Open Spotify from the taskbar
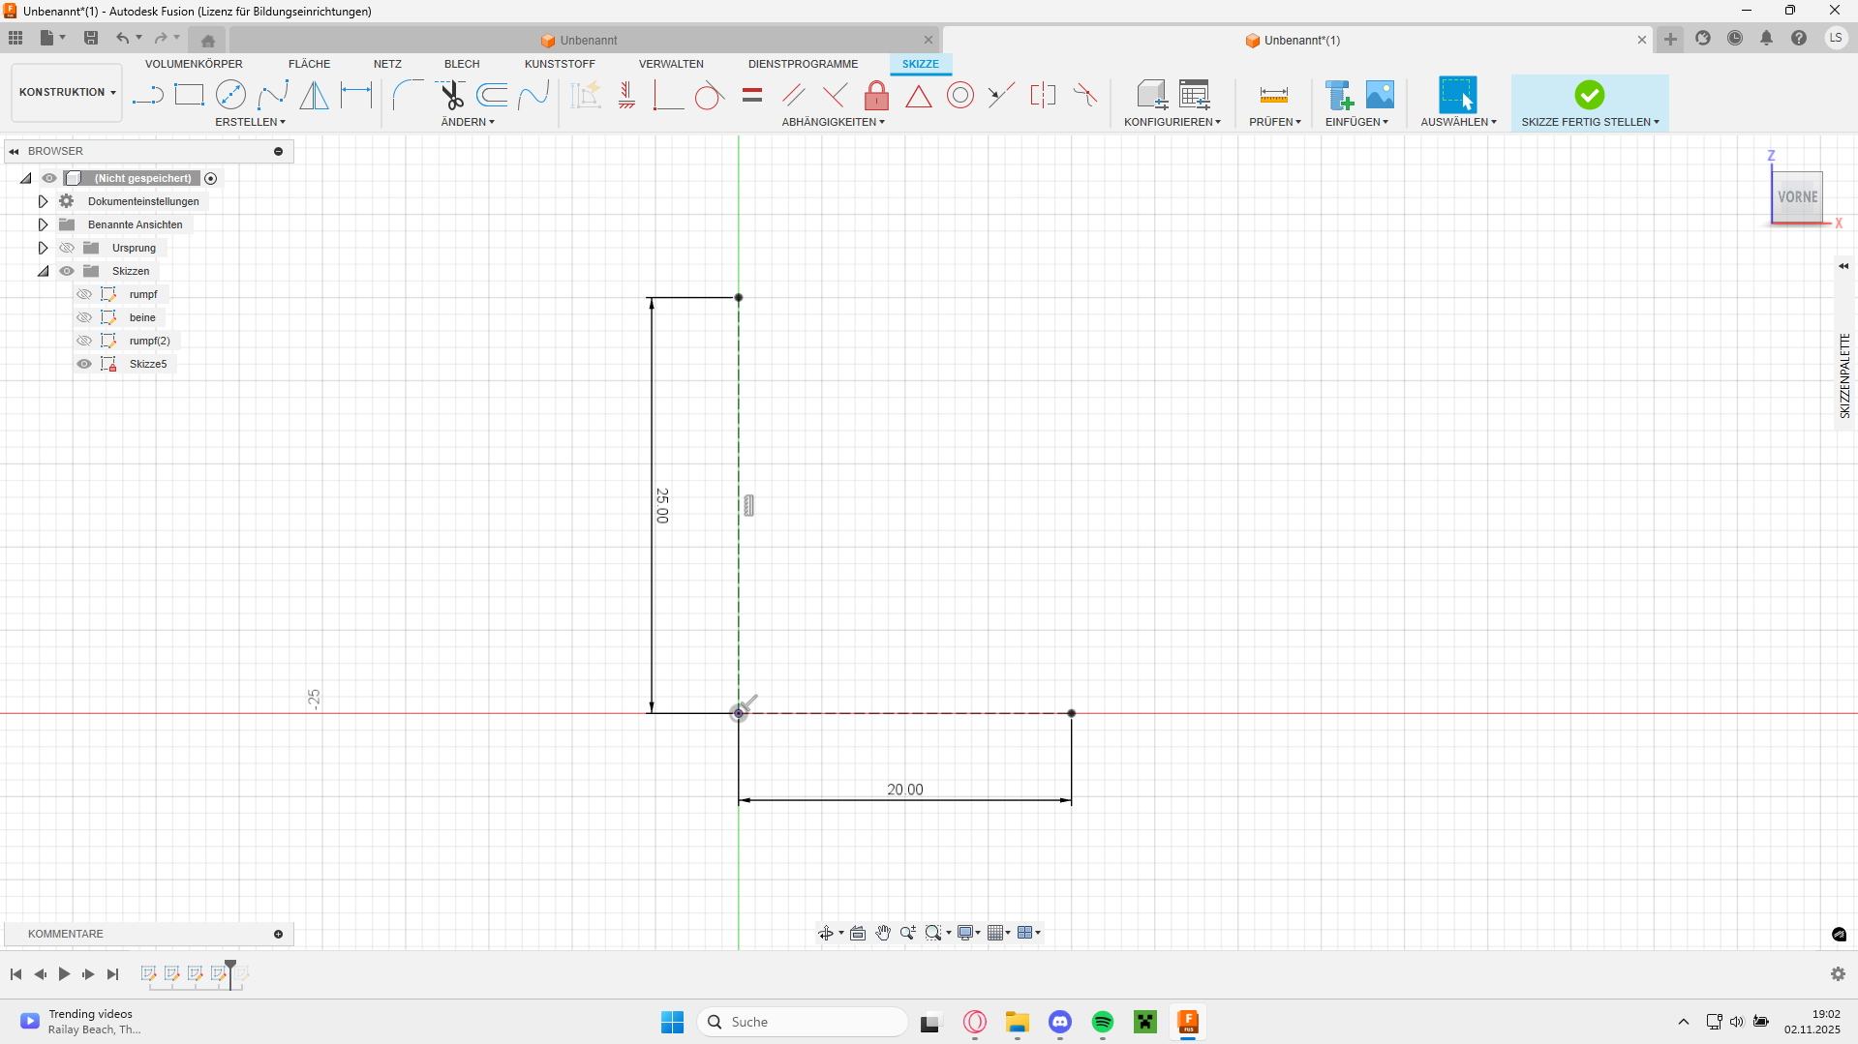The height and width of the screenshot is (1044, 1858). (x=1102, y=1022)
